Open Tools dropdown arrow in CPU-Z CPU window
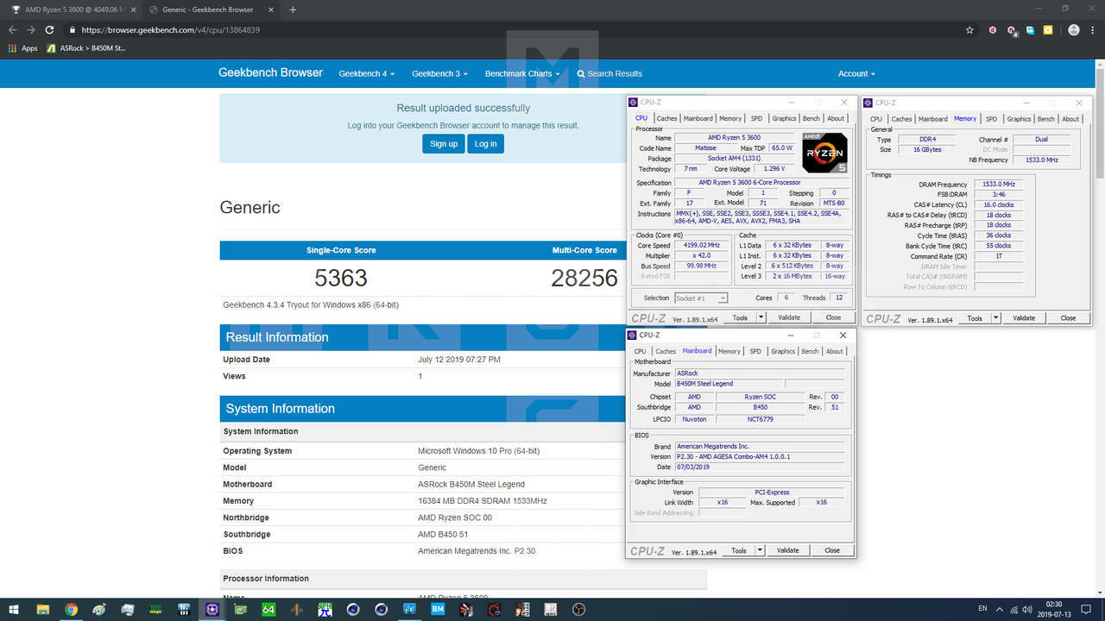 click(x=761, y=317)
